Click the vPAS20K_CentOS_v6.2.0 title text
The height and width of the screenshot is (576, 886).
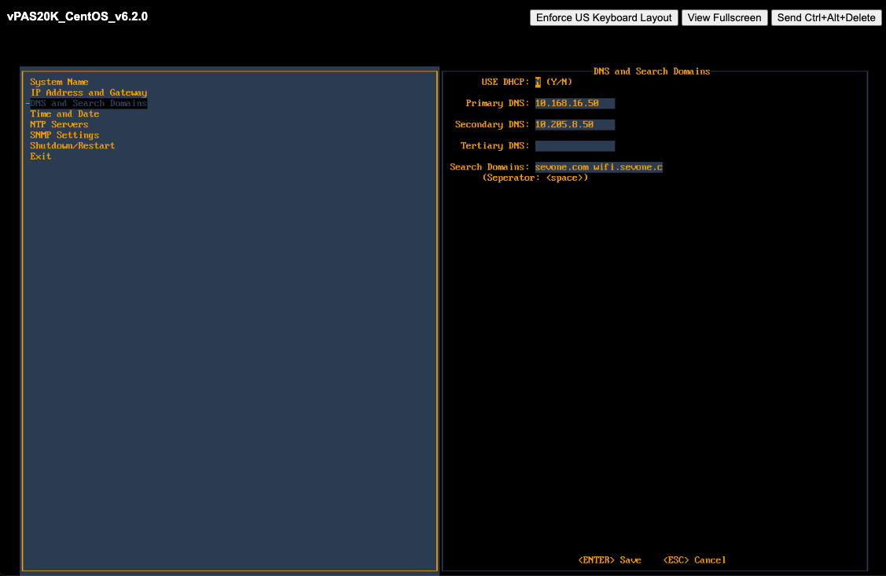point(77,17)
